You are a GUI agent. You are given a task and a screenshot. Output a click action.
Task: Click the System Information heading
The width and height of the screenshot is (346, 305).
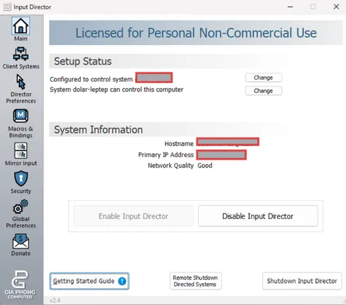[99, 130]
